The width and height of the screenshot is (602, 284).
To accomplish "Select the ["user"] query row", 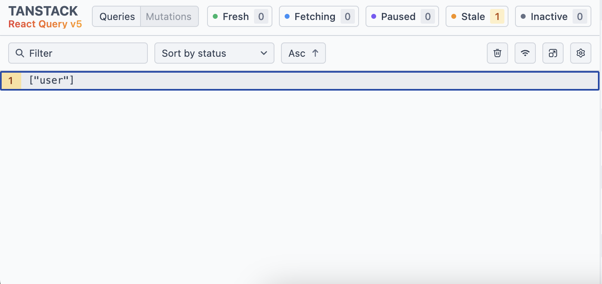I will (300, 80).
